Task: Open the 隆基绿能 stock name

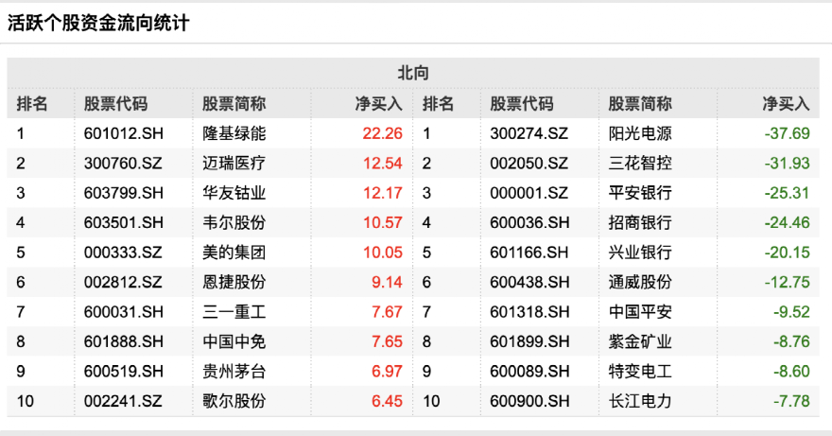Action: pyautogui.click(x=234, y=133)
